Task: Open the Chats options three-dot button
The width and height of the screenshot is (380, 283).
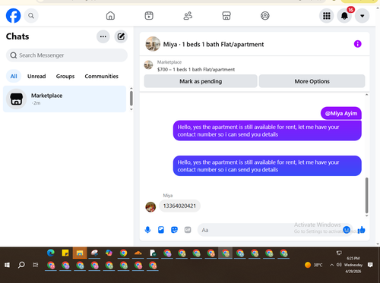Action: (103, 36)
